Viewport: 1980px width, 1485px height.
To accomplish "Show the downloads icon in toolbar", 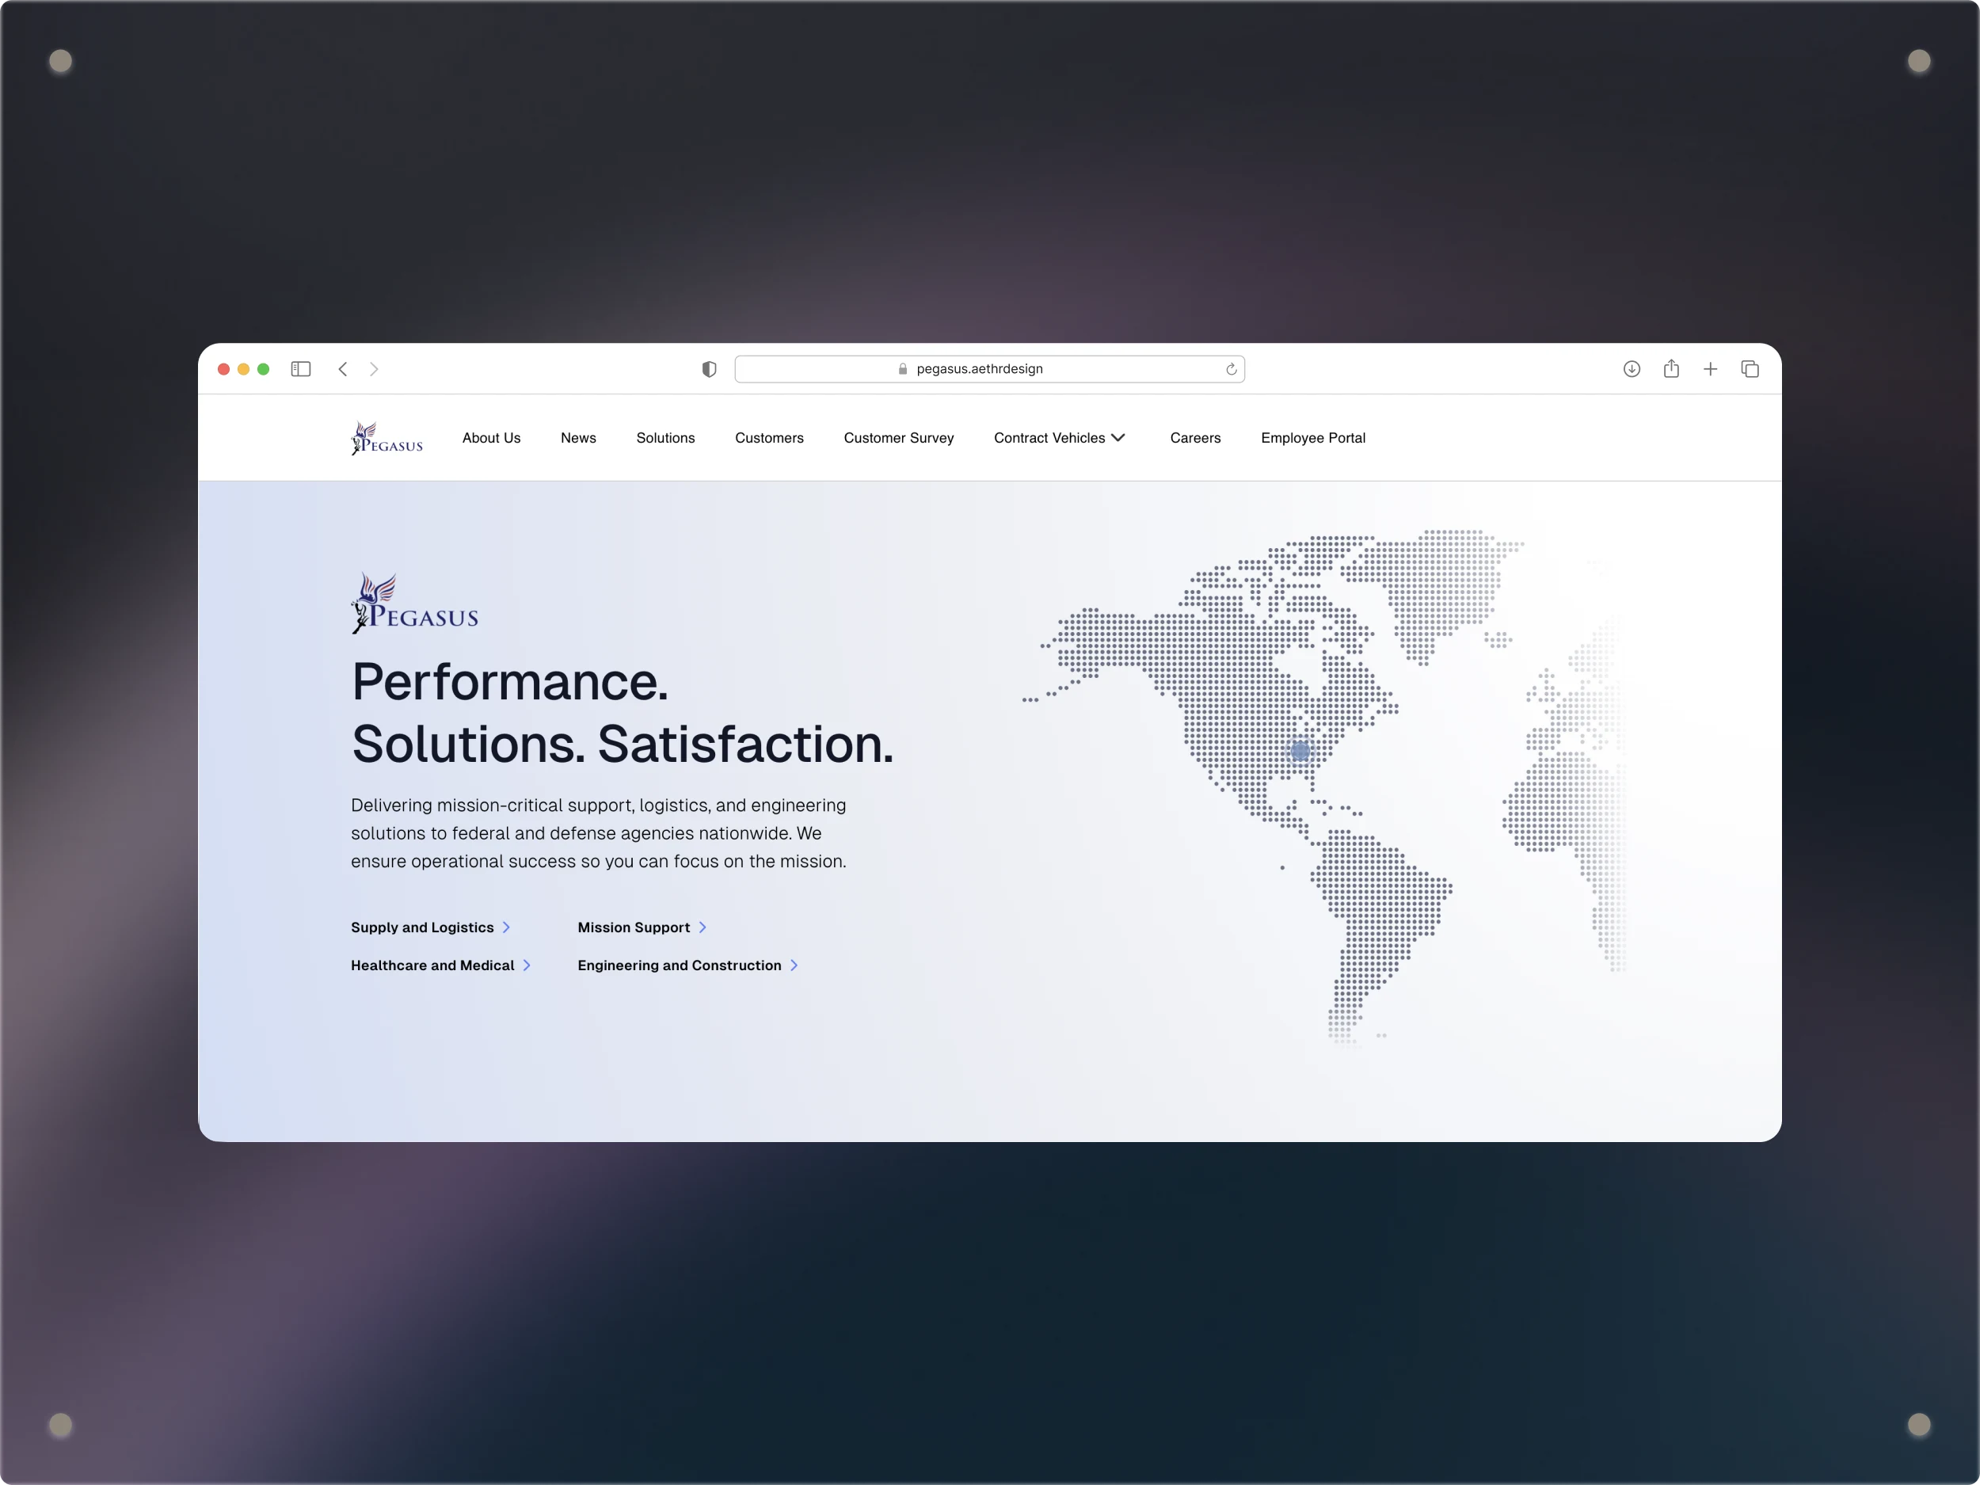I will click(1632, 369).
